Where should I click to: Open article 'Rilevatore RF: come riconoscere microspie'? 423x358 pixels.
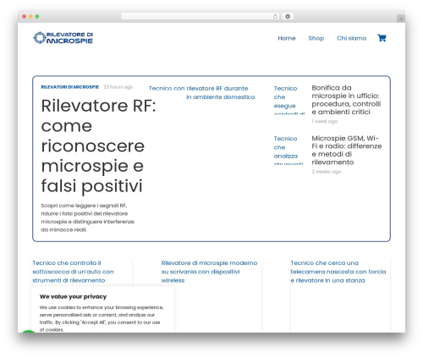pos(98,146)
